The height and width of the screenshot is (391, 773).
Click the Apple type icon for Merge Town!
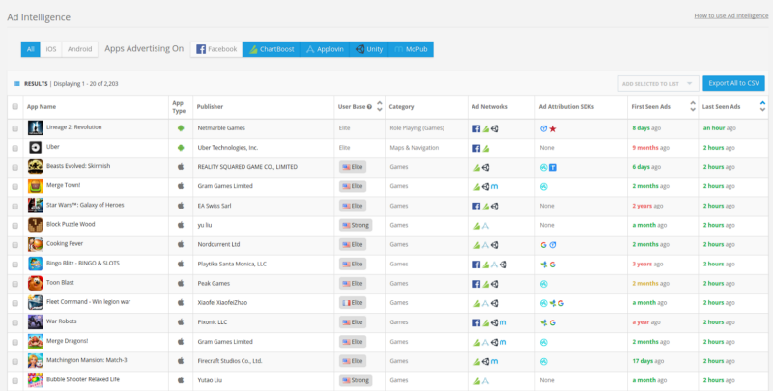pyautogui.click(x=181, y=186)
